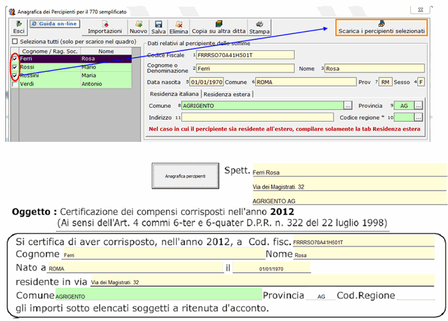Toggle the checkbox beside Ferri Rosa
Image resolution: width=448 pixels, height=321 pixels.
coord(15,59)
